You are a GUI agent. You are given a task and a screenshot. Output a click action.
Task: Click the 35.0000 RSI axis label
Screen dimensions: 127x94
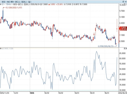coord(122,85)
